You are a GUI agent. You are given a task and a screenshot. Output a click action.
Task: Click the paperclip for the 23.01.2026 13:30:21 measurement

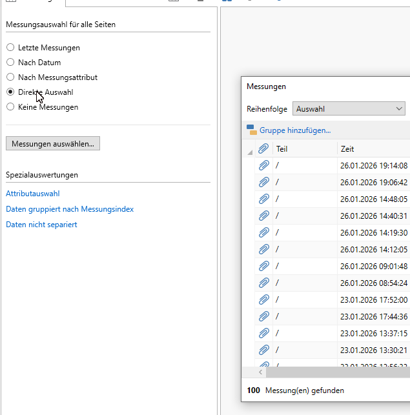263,350
